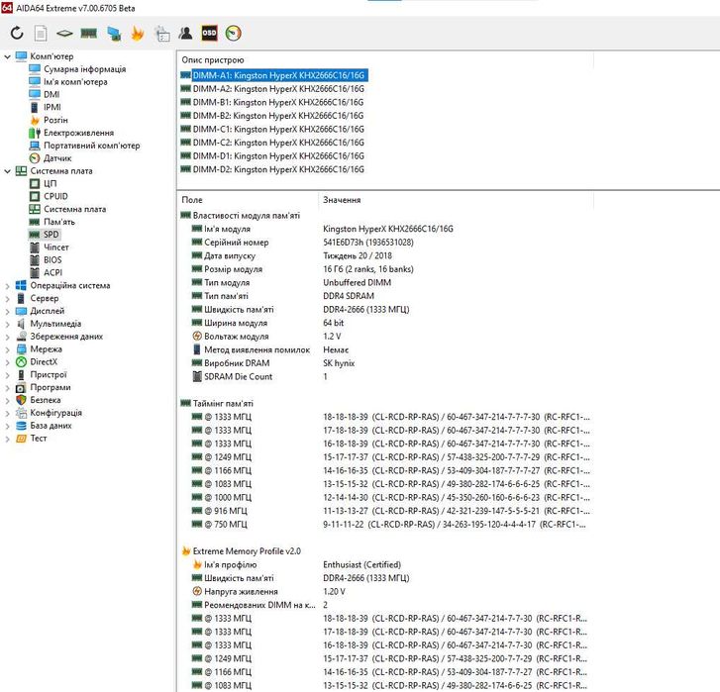Select DIMM-B2 Kingston HyperX module
The width and height of the screenshot is (720, 692).
(x=278, y=116)
